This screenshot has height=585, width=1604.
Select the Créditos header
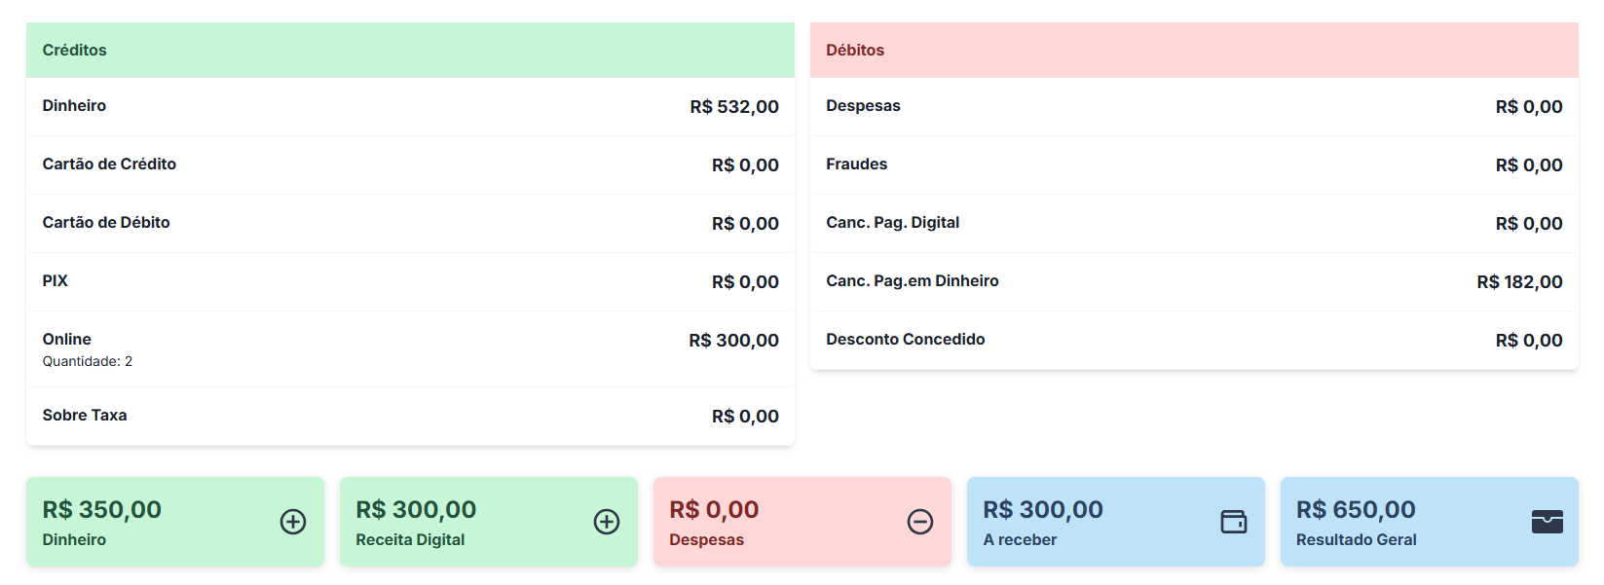pyautogui.click(x=410, y=50)
